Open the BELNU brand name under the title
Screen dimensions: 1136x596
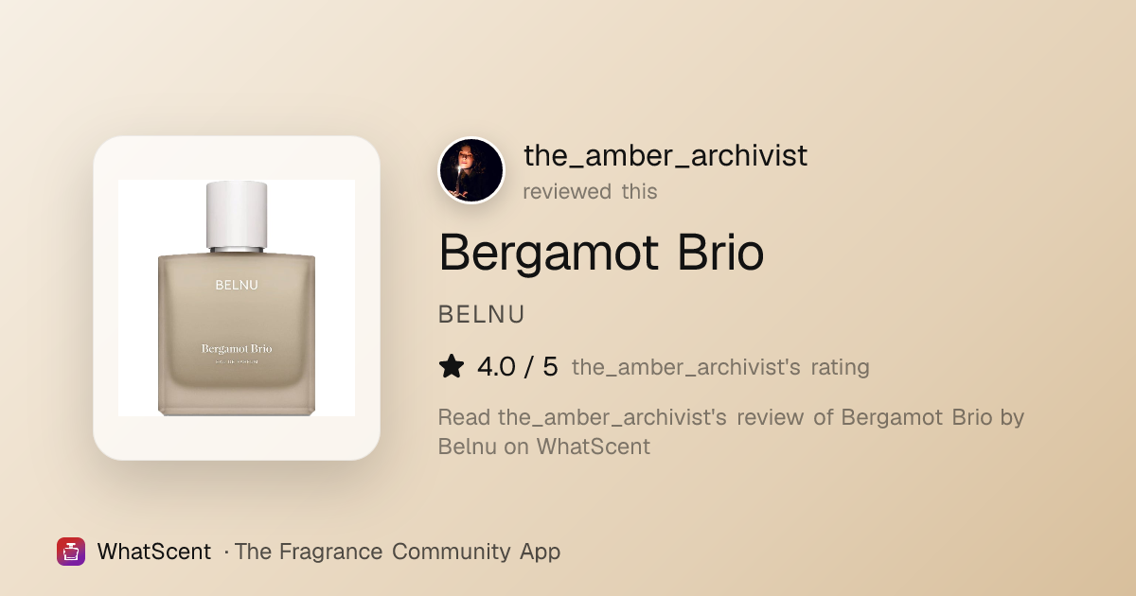[x=482, y=315]
